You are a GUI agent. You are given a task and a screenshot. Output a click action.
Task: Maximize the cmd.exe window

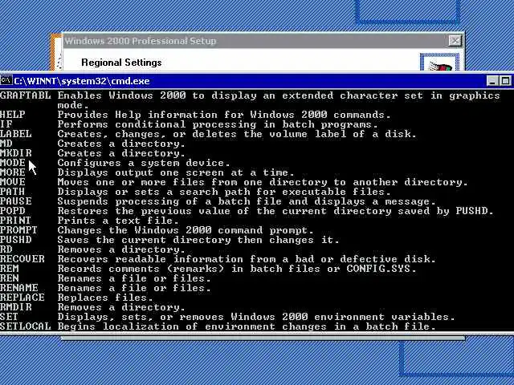pyautogui.click(x=505, y=81)
